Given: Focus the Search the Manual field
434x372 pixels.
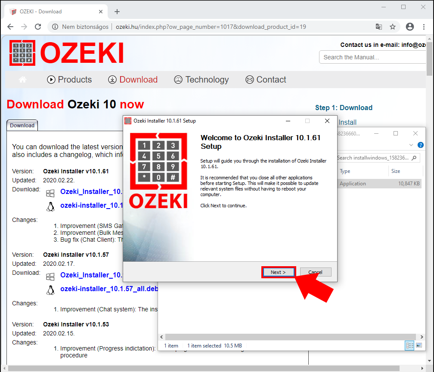Looking at the screenshot, I should [372, 57].
